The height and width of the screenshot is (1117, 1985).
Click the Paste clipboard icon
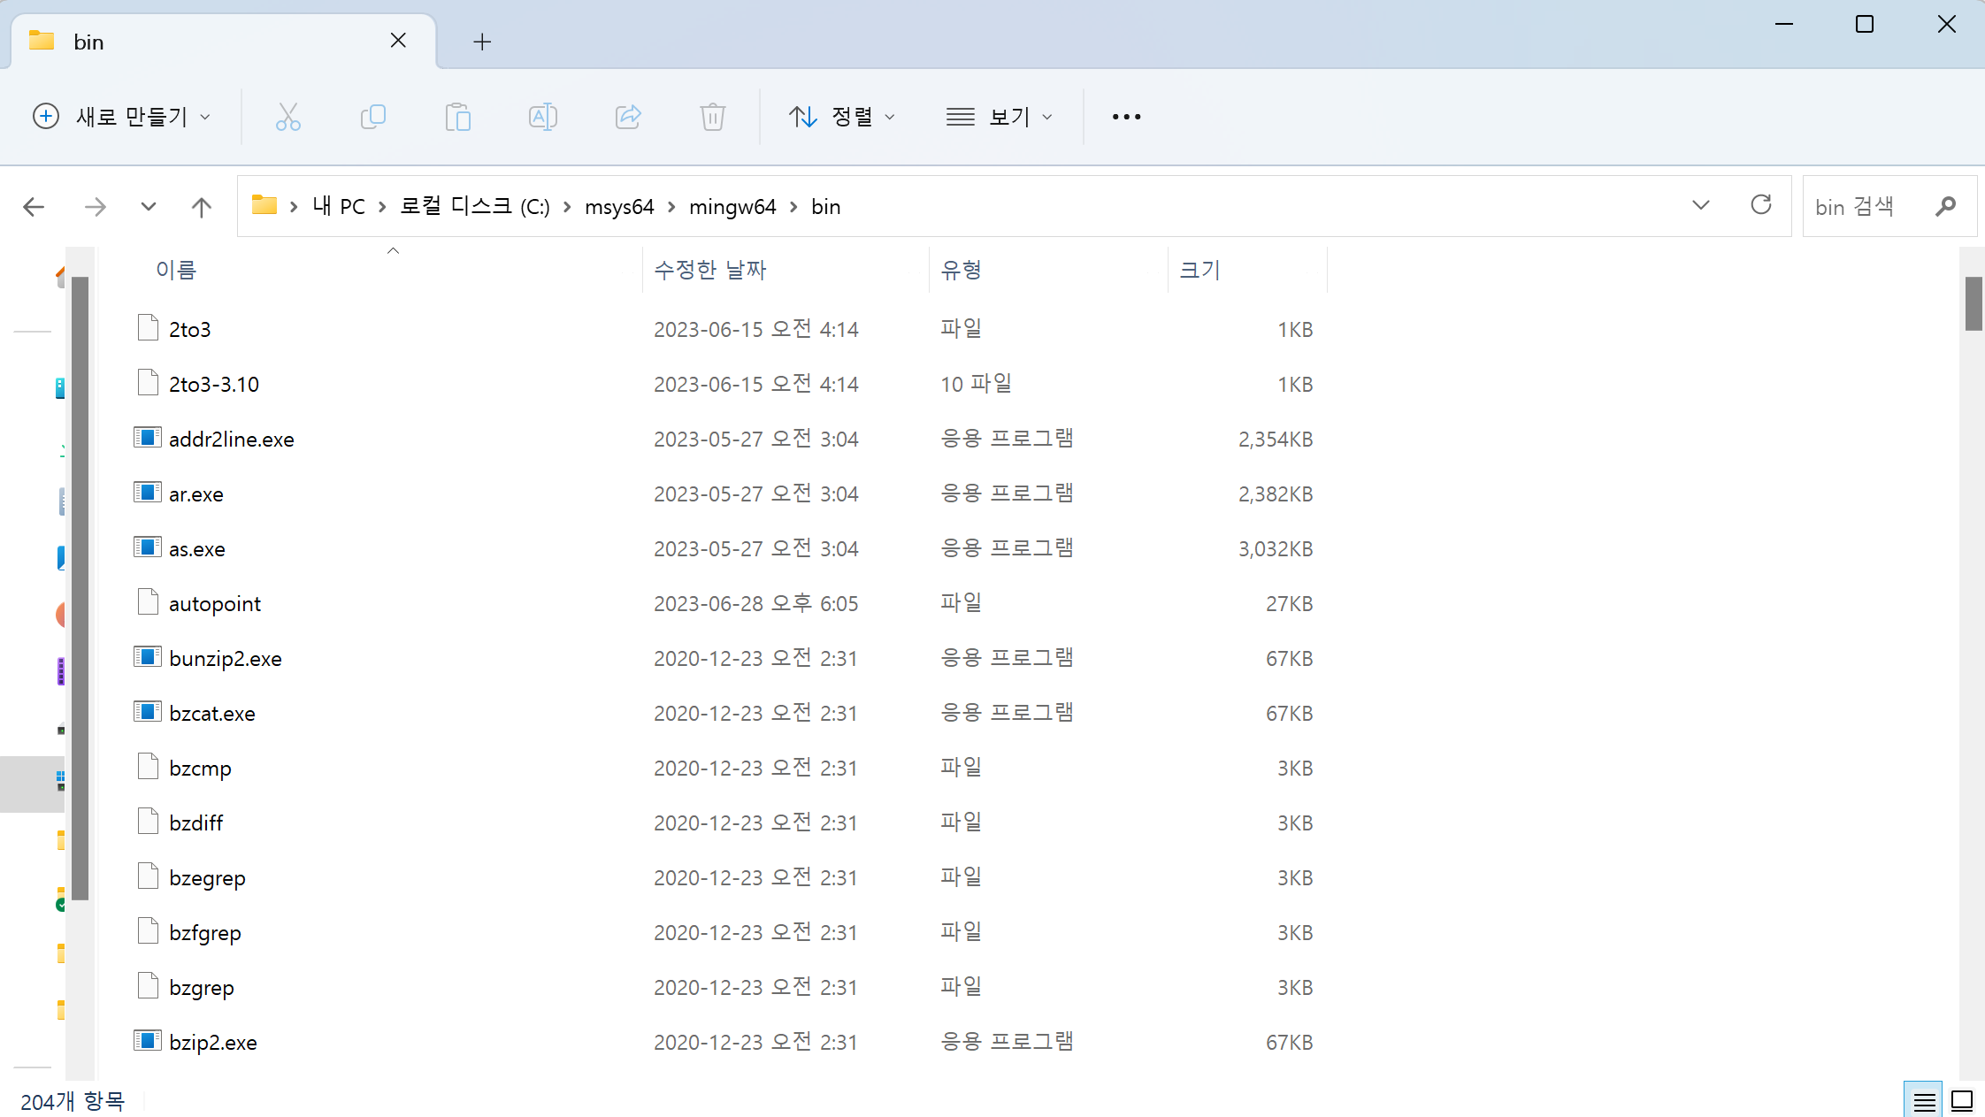coord(457,117)
